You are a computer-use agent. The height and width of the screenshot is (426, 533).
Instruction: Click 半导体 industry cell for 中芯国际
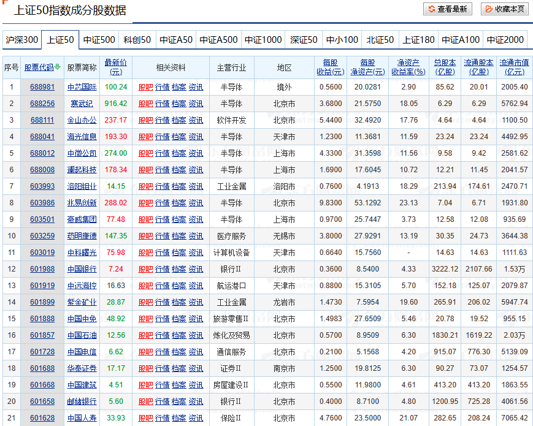(x=231, y=87)
